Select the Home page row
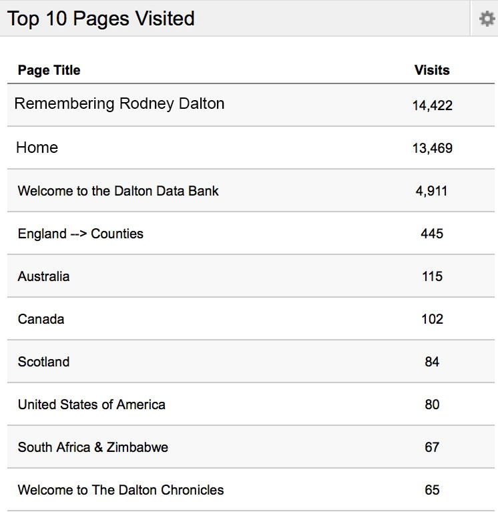 37,148
